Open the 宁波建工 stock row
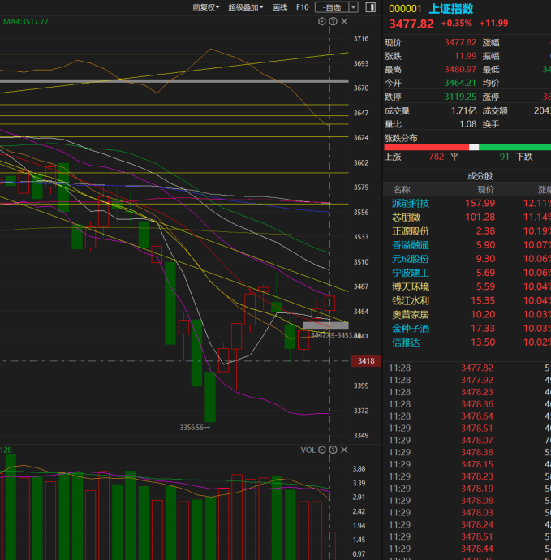The height and width of the screenshot is (560, 551). (x=467, y=273)
